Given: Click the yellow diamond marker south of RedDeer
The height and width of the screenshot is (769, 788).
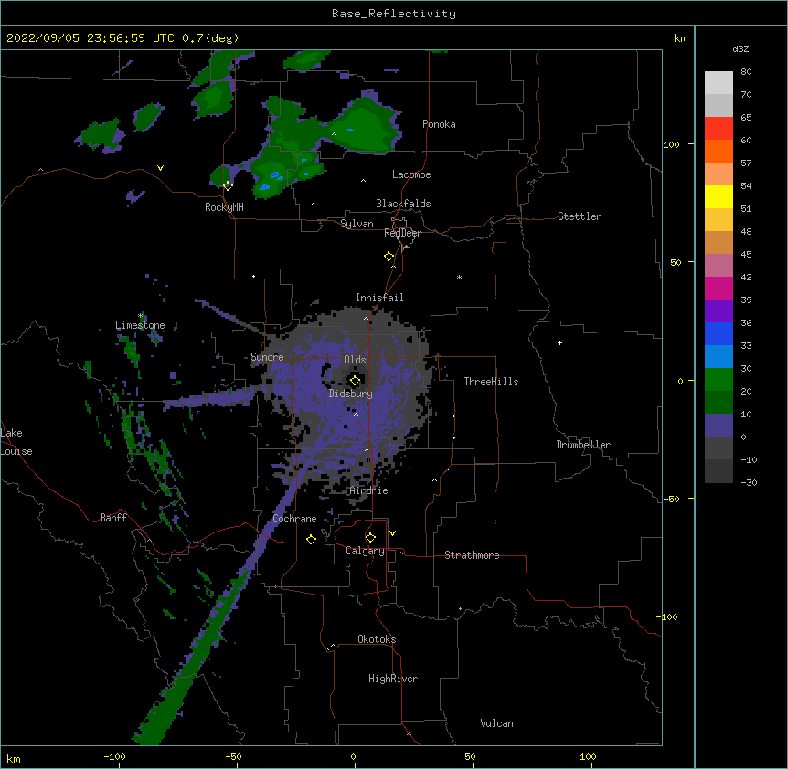Looking at the screenshot, I should (389, 257).
